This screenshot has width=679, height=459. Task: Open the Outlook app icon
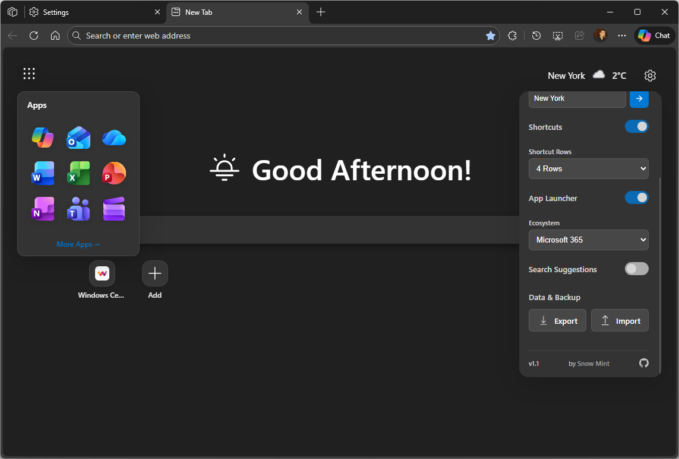(x=78, y=137)
